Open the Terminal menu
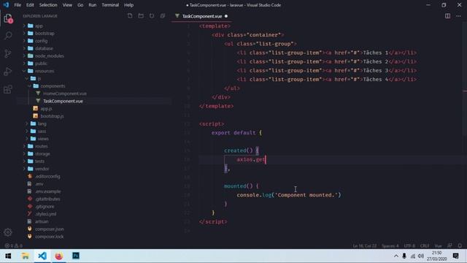The width and height of the screenshot is (467, 263). tap(110, 5)
